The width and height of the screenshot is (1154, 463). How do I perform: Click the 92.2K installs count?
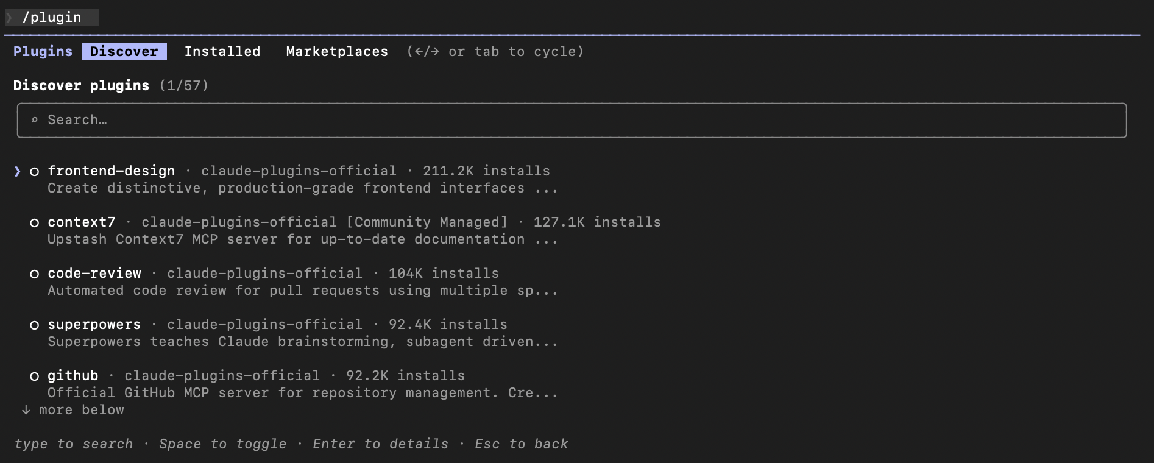[x=406, y=376]
